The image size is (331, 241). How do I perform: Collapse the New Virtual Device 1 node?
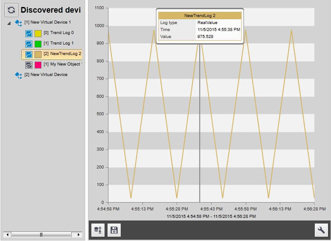[9, 23]
